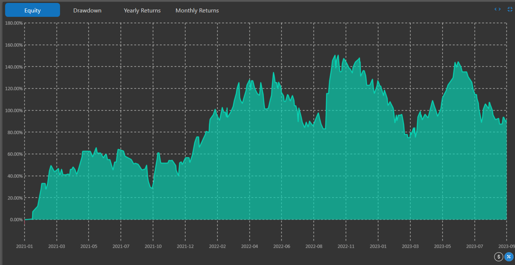This screenshot has width=515, height=265.
Task: Click the 100.00% y-axis label
Action: (x=14, y=111)
